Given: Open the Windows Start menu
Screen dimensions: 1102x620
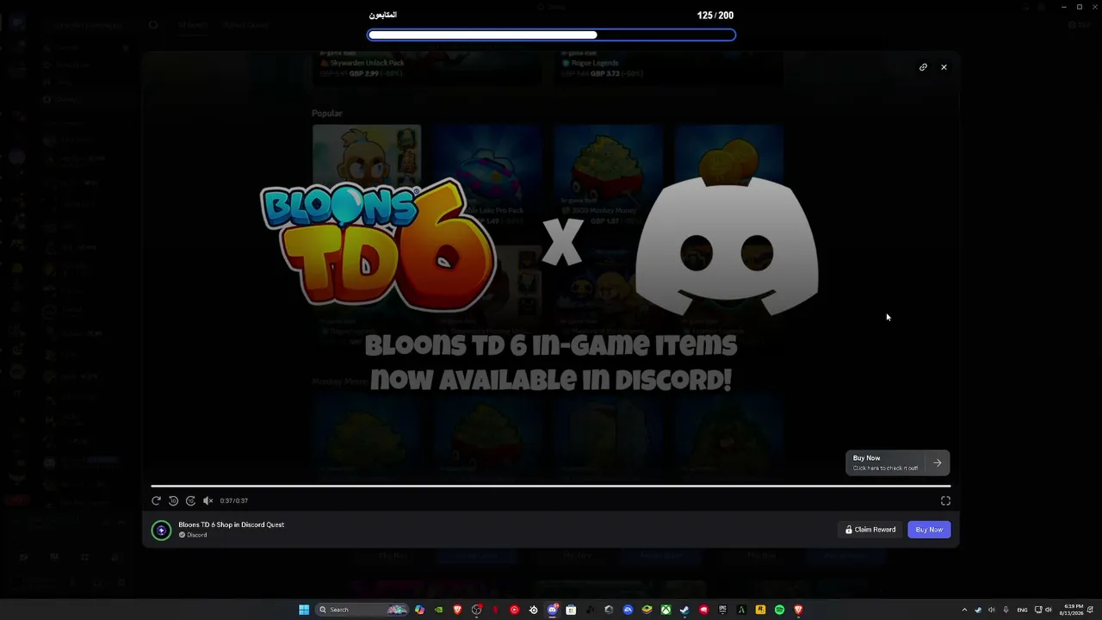Looking at the screenshot, I should [304, 610].
